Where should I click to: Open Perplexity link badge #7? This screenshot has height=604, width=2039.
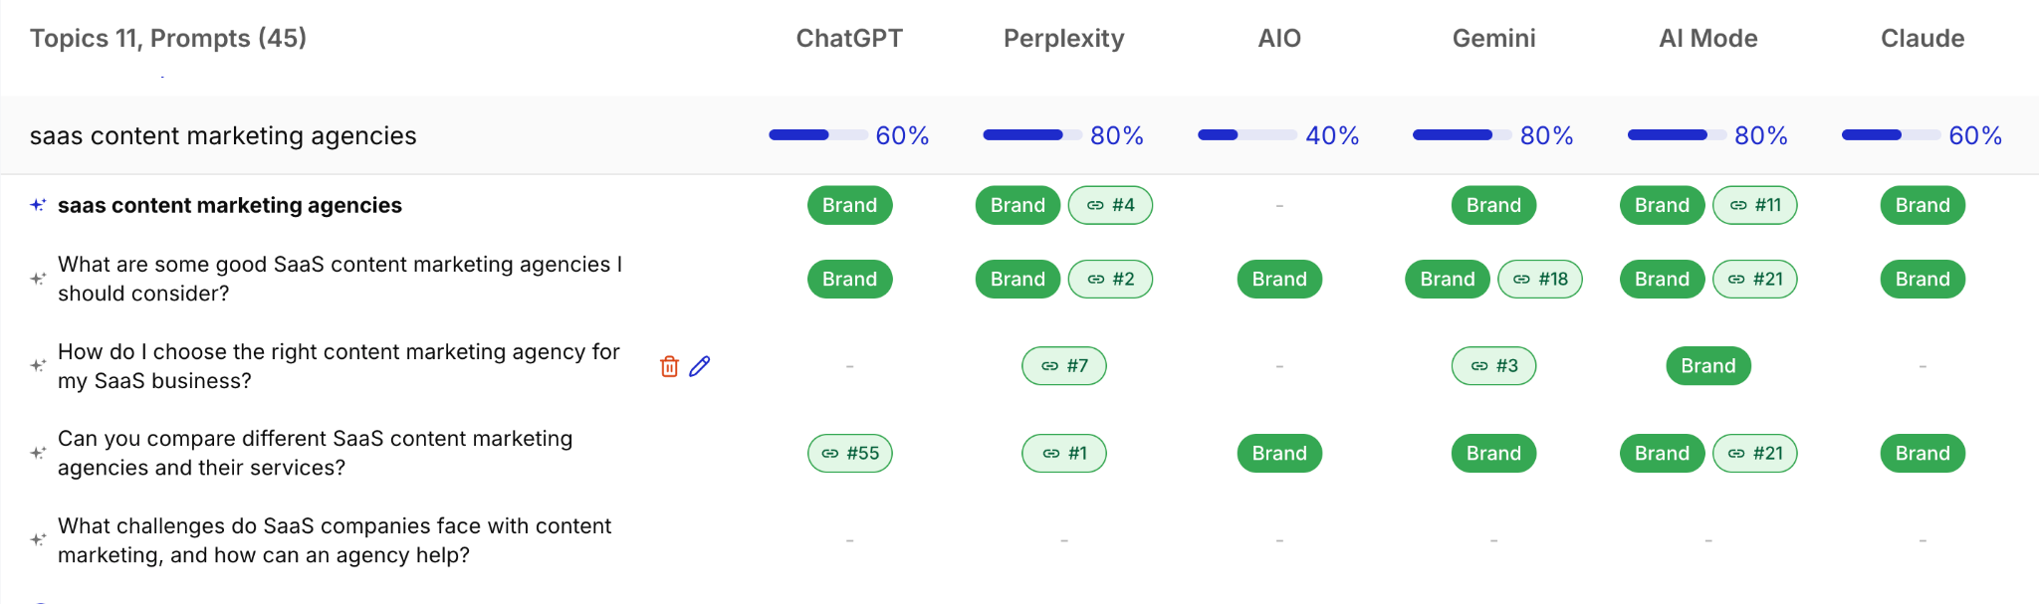(1063, 366)
